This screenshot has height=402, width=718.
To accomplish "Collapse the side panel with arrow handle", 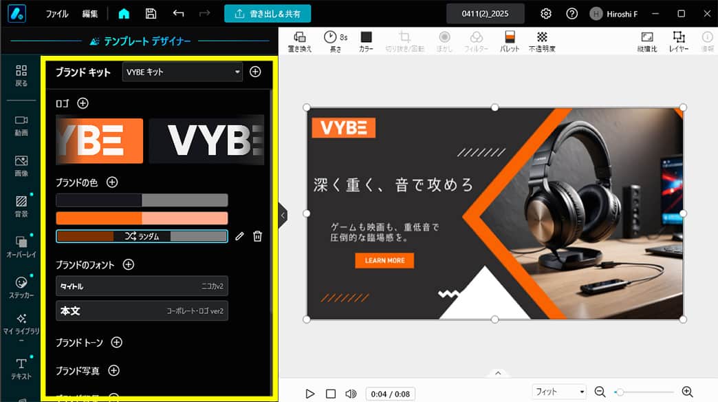I will (x=283, y=215).
